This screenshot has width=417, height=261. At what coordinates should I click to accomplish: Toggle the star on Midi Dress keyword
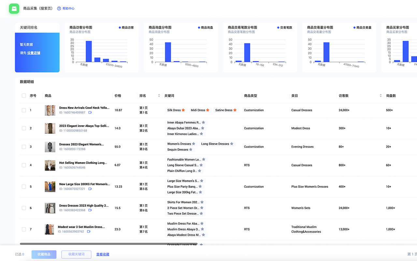[208, 110]
